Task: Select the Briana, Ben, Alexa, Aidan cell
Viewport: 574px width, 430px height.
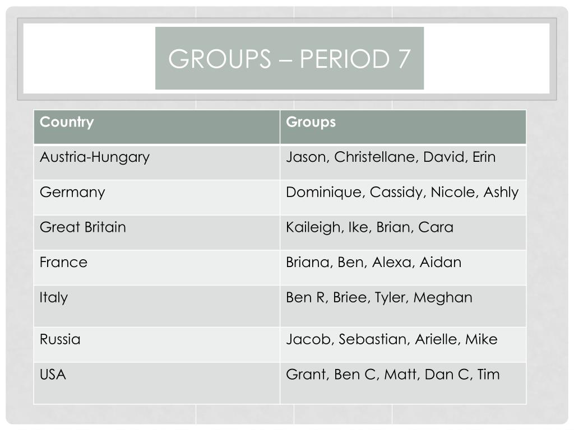Action: point(403,267)
